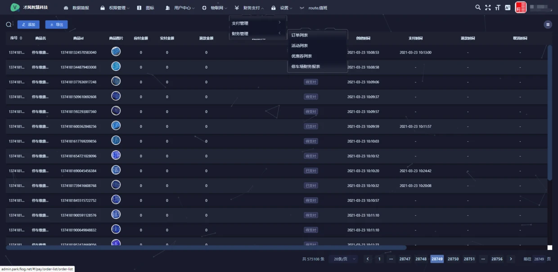Click the lock icon beside 设置

coord(273,8)
